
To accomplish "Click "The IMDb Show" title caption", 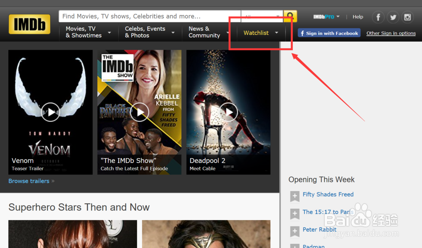I will [x=128, y=161].
